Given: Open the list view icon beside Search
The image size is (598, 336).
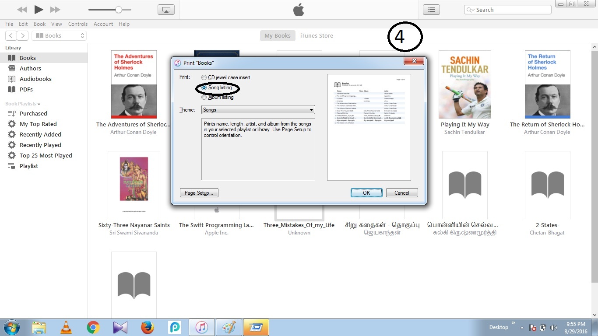Looking at the screenshot, I should [x=431, y=10].
